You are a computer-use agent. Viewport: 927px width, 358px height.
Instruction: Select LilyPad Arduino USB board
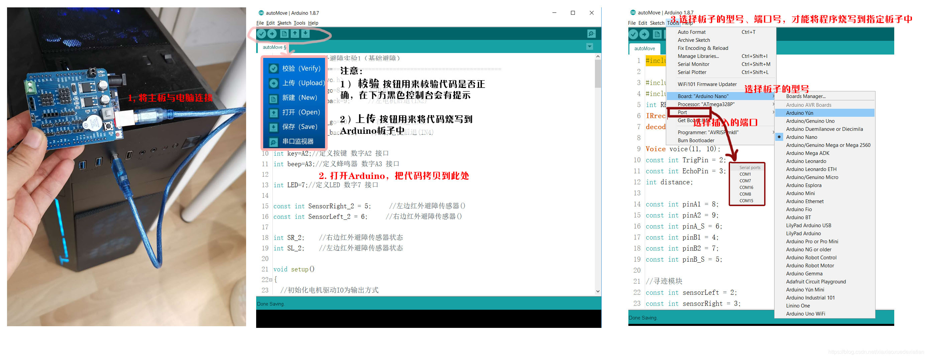click(824, 226)
